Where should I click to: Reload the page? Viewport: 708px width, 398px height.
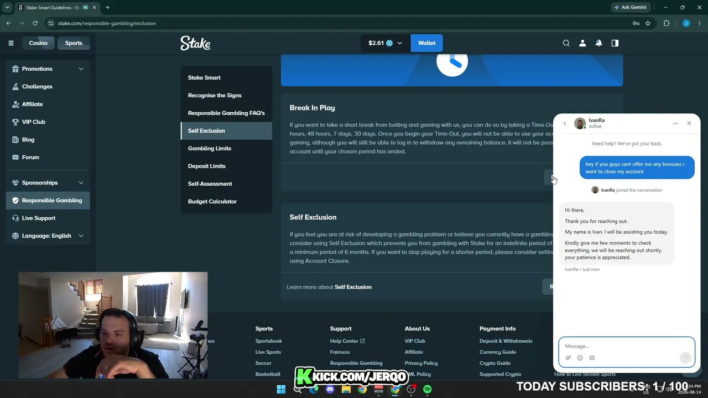click(x=35, y=23)
